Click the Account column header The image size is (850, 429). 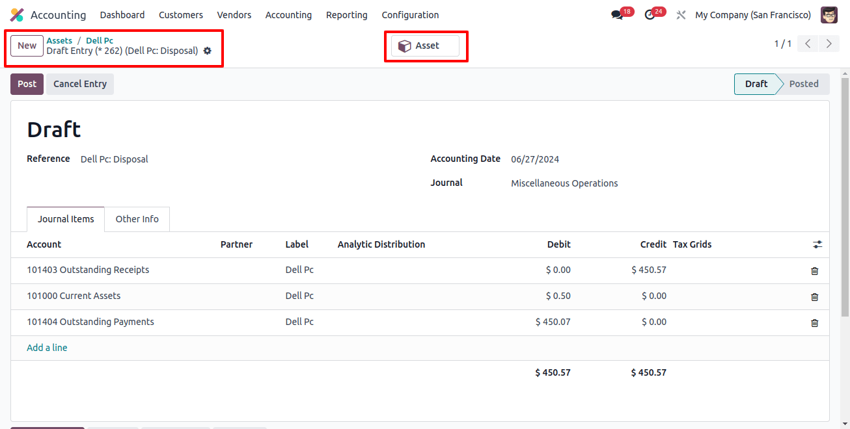click(44, 244)
